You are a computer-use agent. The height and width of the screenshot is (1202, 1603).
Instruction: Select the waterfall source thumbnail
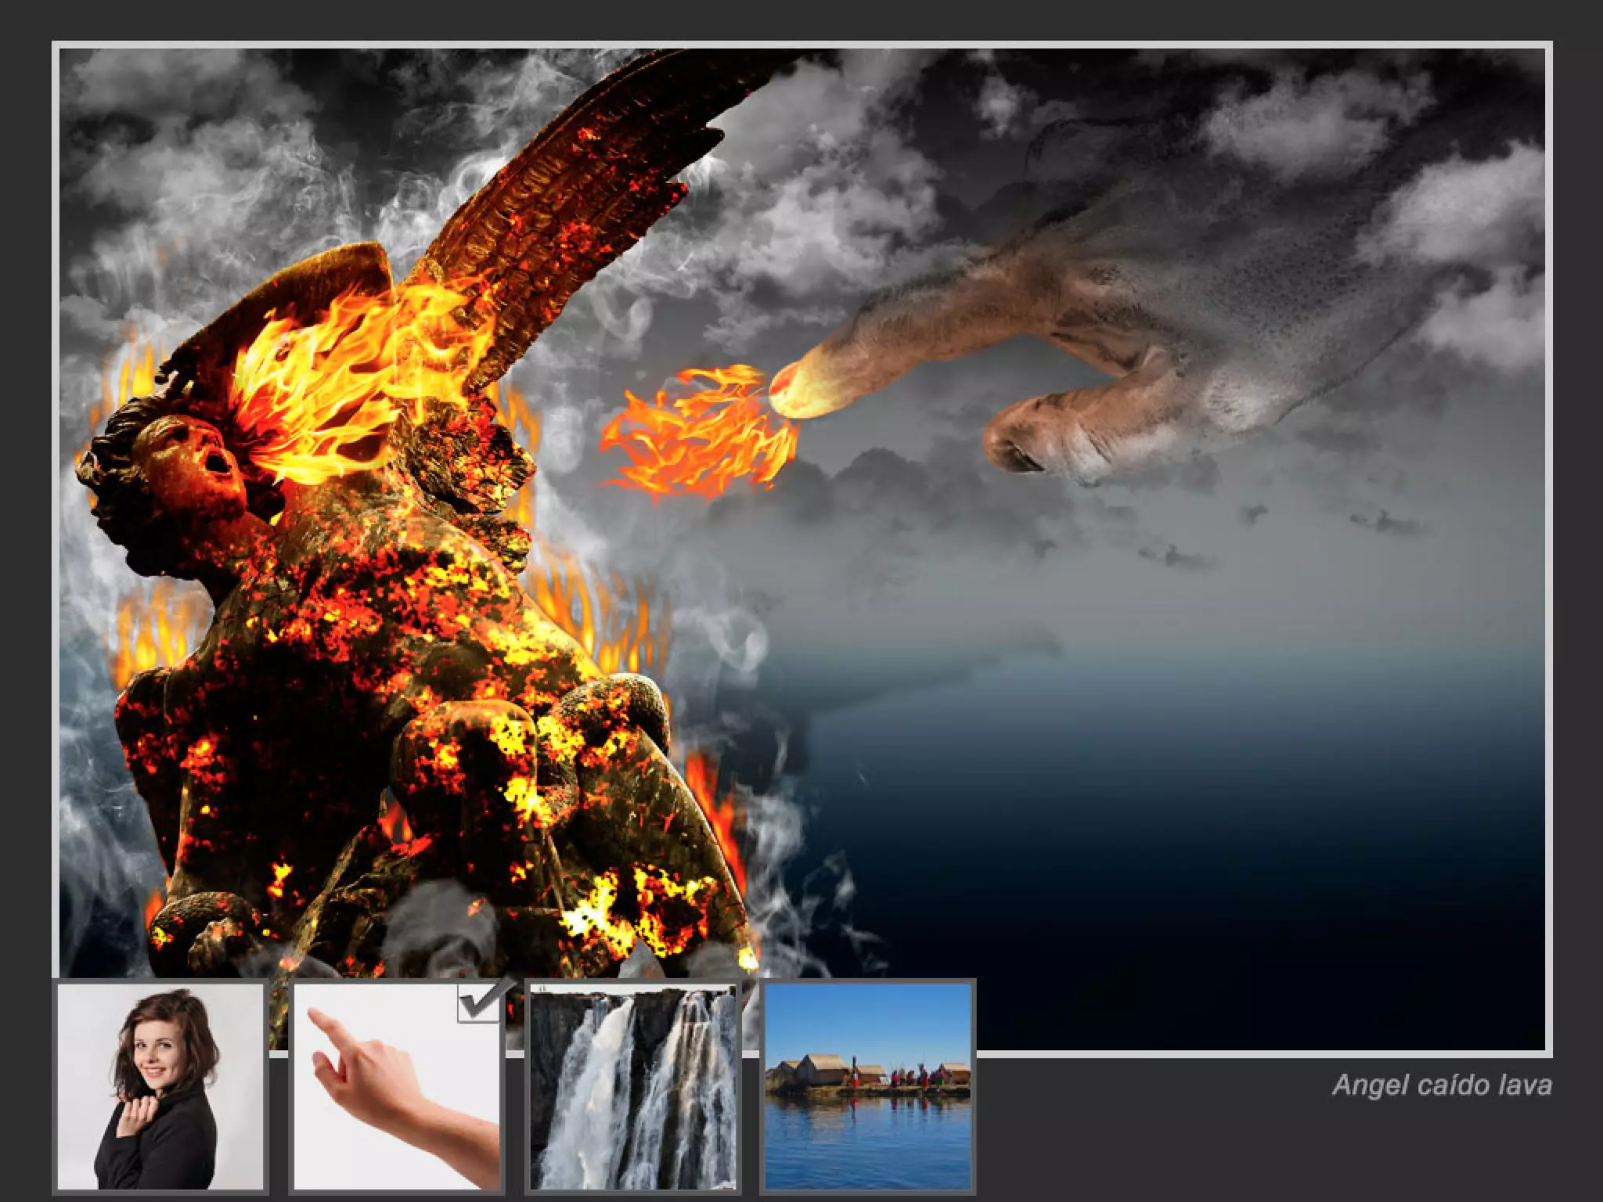[632, 1086]
